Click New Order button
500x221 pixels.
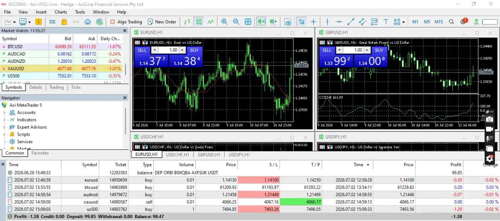[x=161, y=22]
